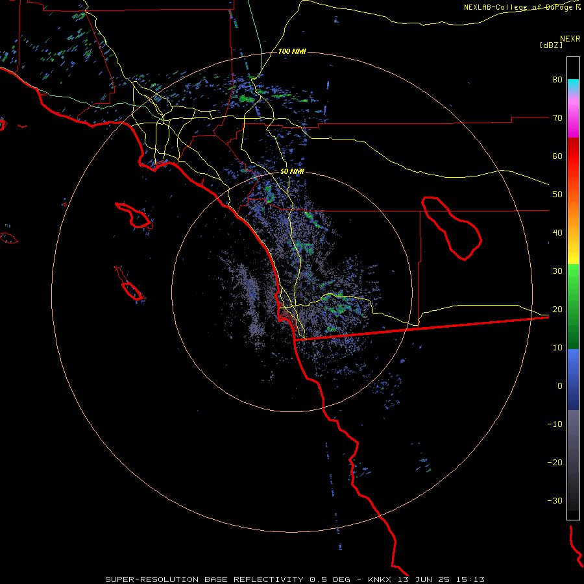Click the -30 value on dBZ scale
584x584 pixels.
pos(555,500)
